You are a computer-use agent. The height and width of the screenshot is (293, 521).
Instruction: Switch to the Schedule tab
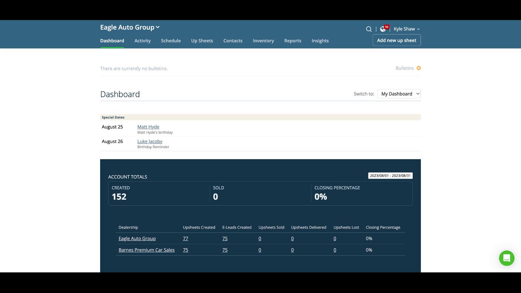pos(171,41)
